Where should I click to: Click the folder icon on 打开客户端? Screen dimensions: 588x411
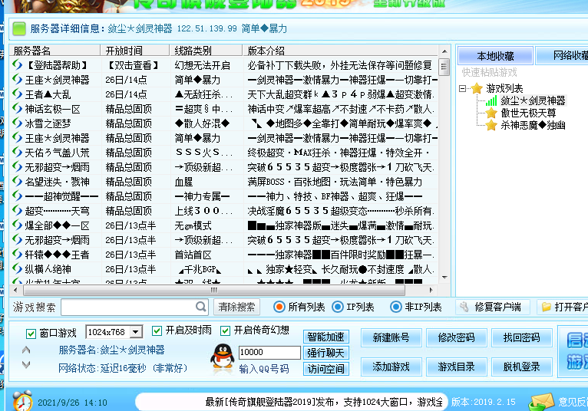pos(547,307)
